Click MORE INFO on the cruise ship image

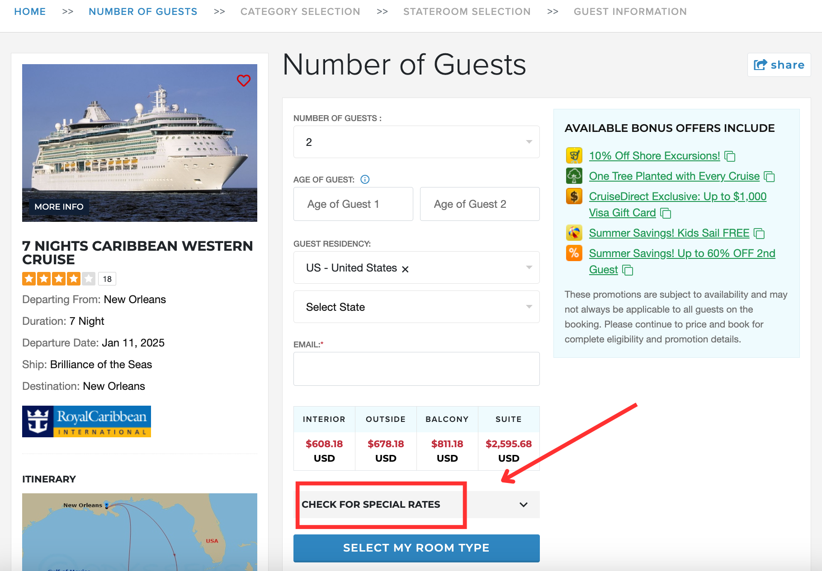click(59, 206)
